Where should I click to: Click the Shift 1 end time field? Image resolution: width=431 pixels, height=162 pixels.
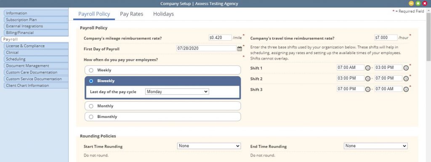click(x=388, y=68)
